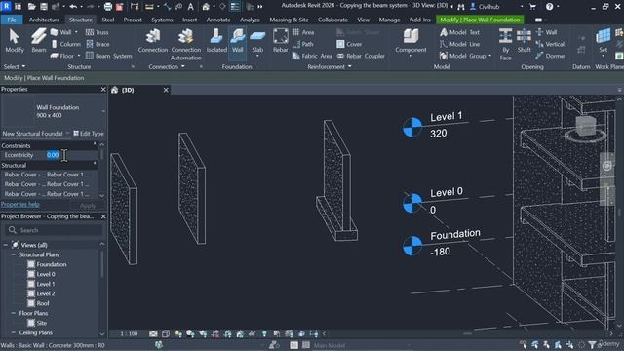Screen dimensions: 624x351
Task: Click the Text tool in quick access toolbar
Action: coord(191,7)
